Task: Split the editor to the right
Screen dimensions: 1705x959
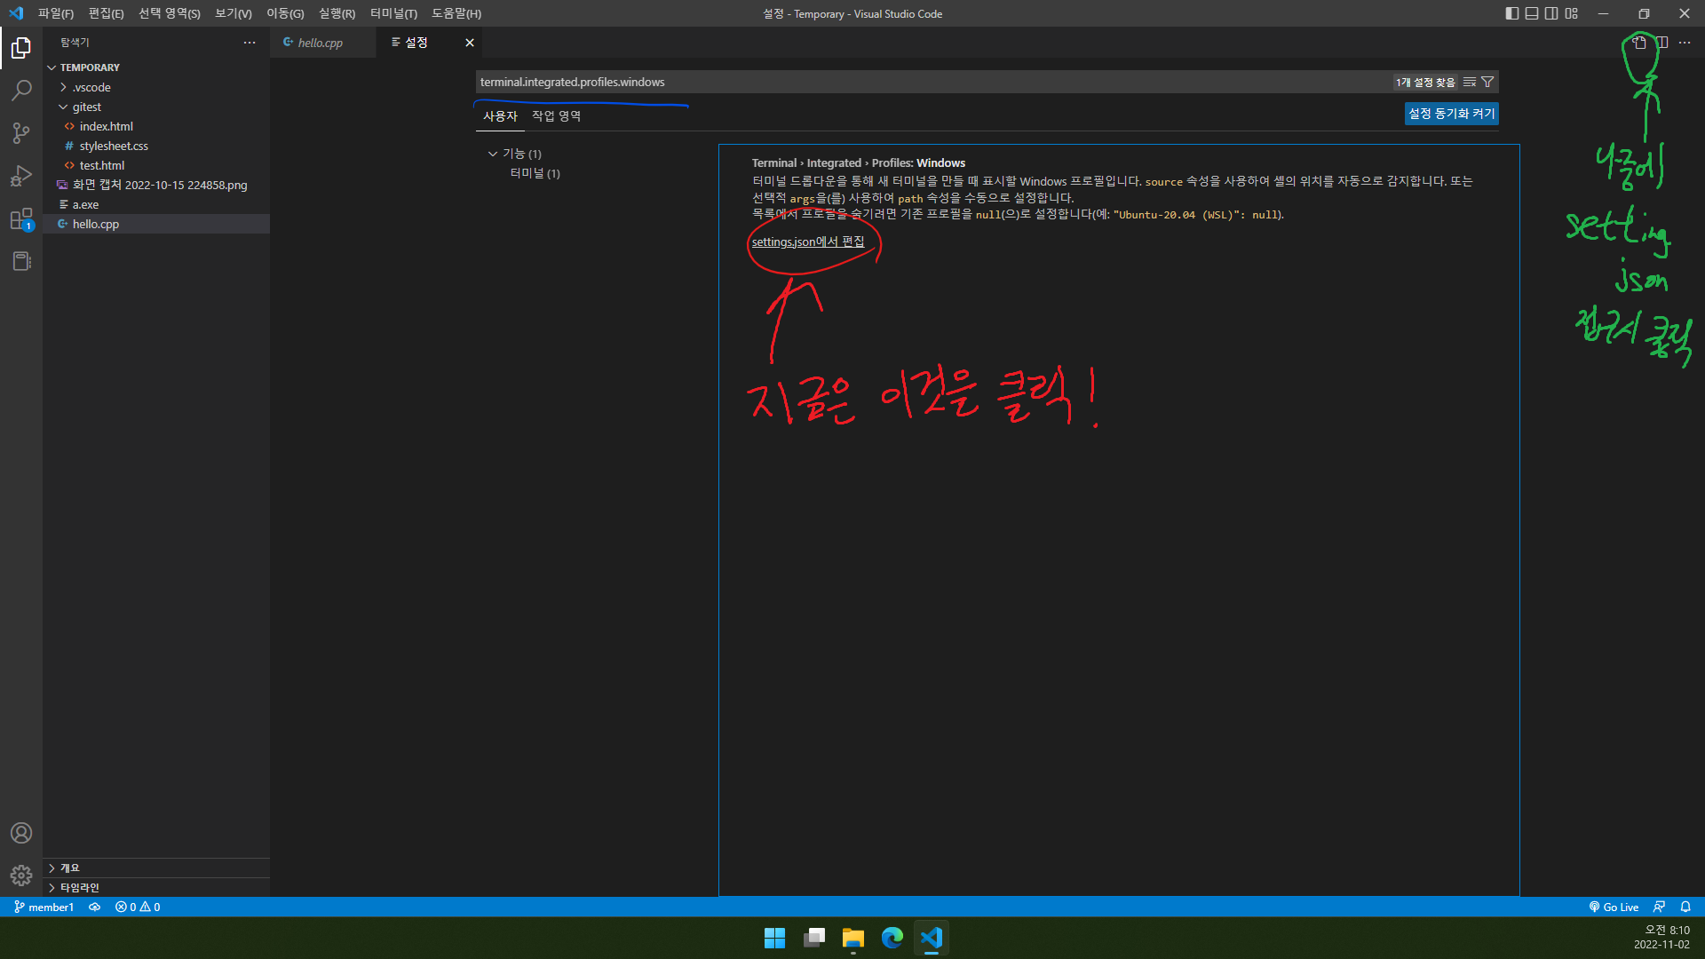Action: click(1662, 43)
